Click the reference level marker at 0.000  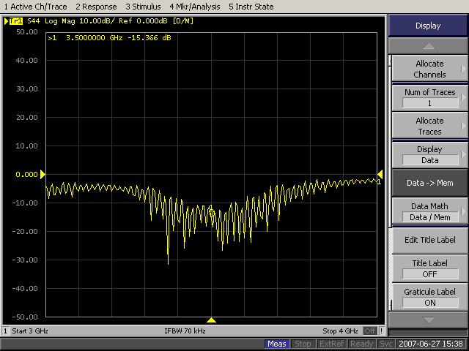tap(43, 174)
